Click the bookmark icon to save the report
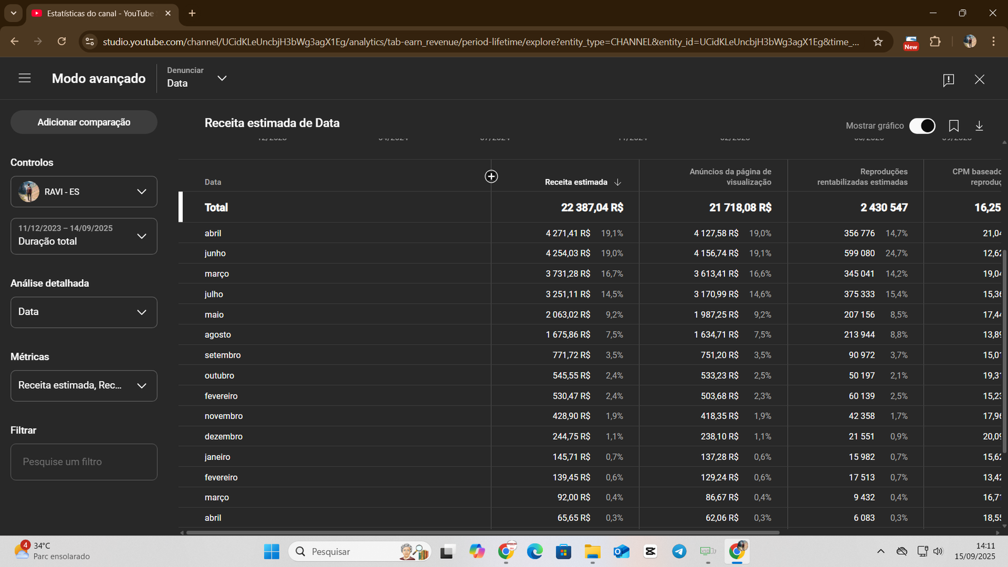Viewport: 1008px width, 567px height. click(x=954, y=126)
